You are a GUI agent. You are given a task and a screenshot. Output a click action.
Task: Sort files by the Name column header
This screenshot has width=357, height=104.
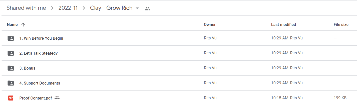[x=12, y=24]
